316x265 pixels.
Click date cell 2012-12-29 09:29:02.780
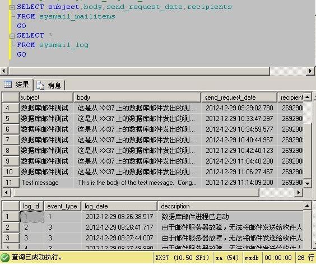click(x=239, y=108)
